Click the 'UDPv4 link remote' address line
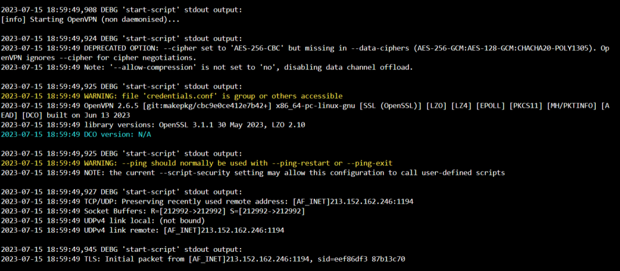This screenshot has width=620, height=271. click(x=143, y=230)
